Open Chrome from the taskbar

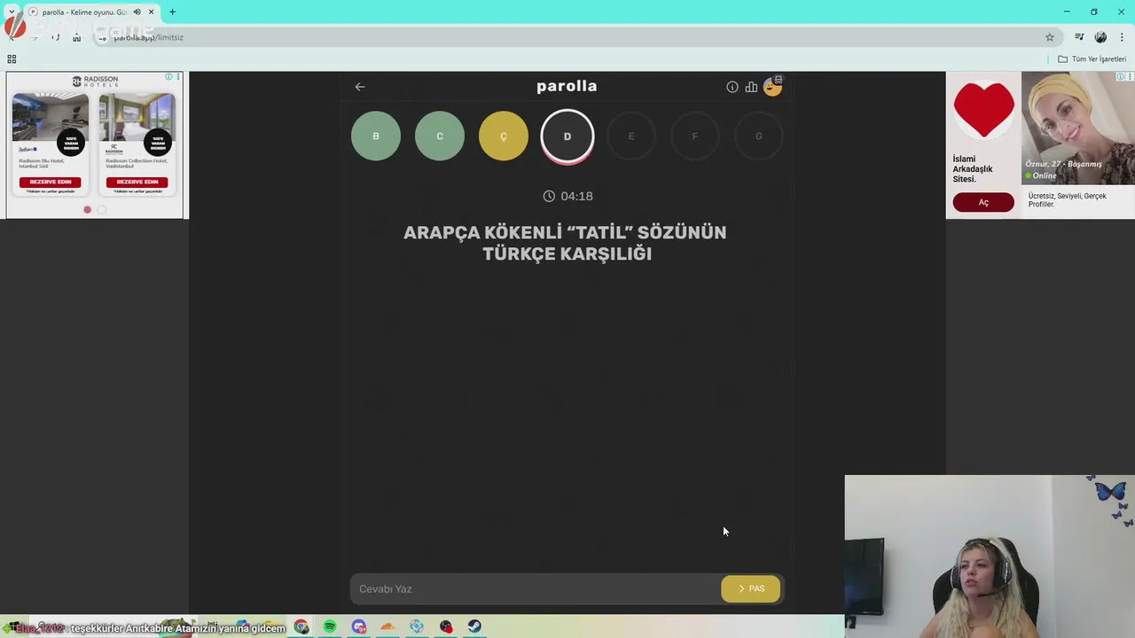(301, 626)
